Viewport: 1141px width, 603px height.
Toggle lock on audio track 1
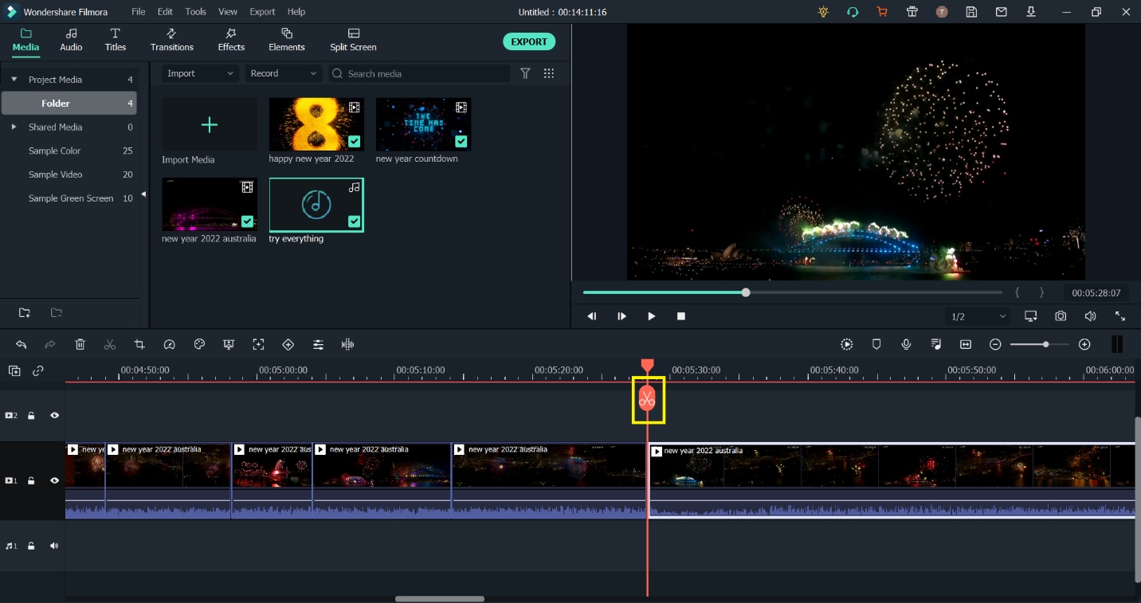31,546
